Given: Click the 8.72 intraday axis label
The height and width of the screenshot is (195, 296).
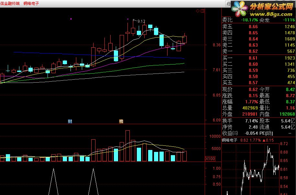Looking at the screenshot, I should 284,144.
